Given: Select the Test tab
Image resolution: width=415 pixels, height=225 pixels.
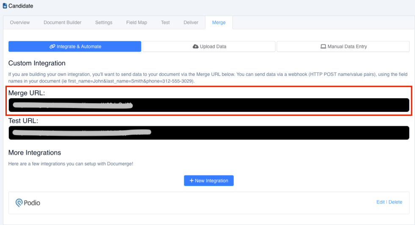Looking at the screenshot, I should [166, 22].
